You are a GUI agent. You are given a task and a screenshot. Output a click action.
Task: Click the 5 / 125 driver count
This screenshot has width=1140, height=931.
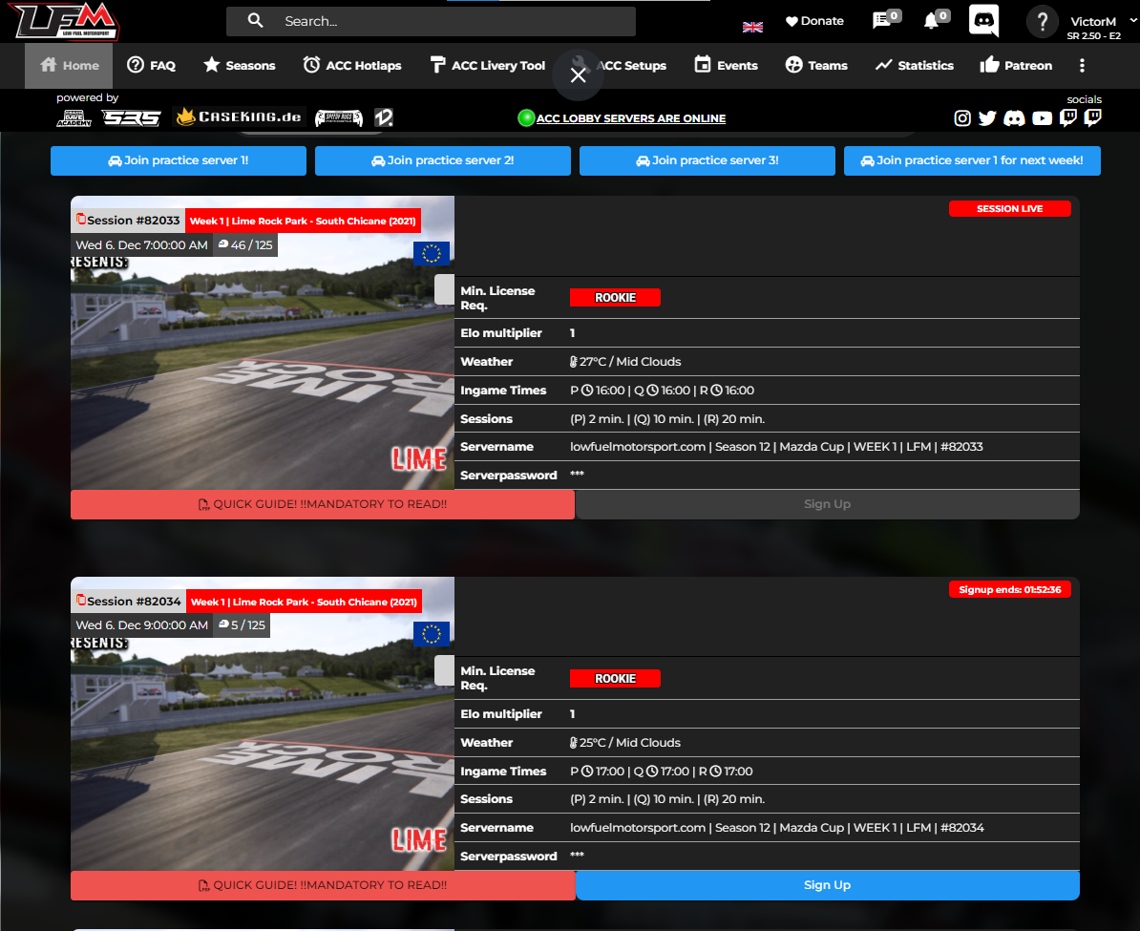[243, 624]
